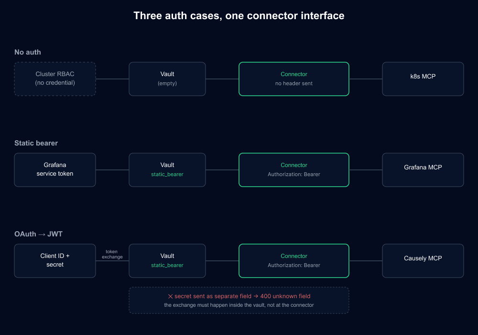The width and height of the screenshot is (478, 335).
Task: Click the Static bearer section heading
Action: click(x=36, y=143)
